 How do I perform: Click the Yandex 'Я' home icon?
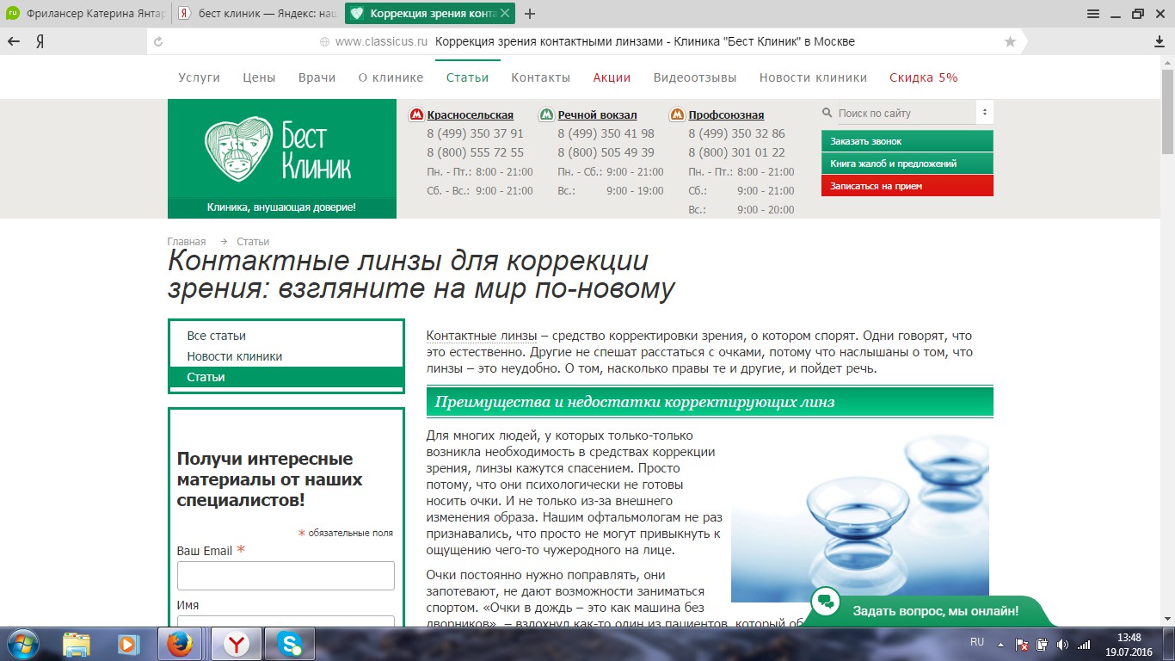[40, 41]
